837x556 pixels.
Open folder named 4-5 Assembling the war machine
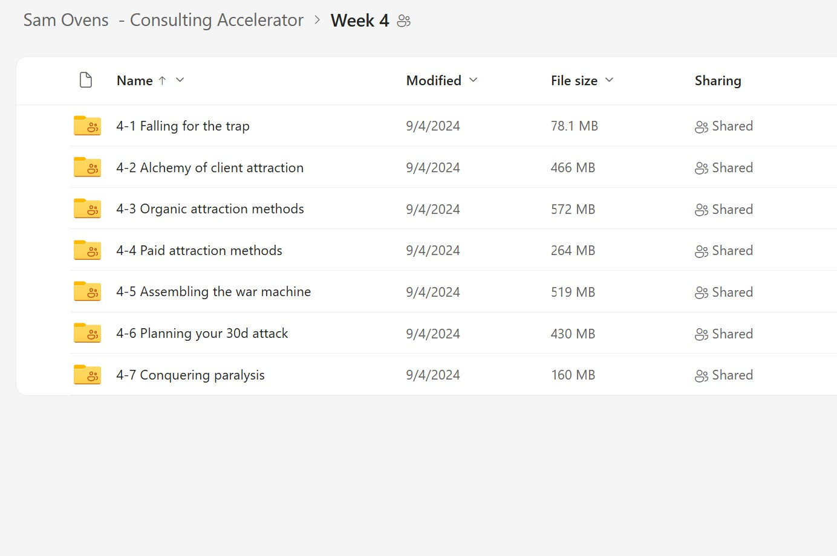(x=213, y=291)
